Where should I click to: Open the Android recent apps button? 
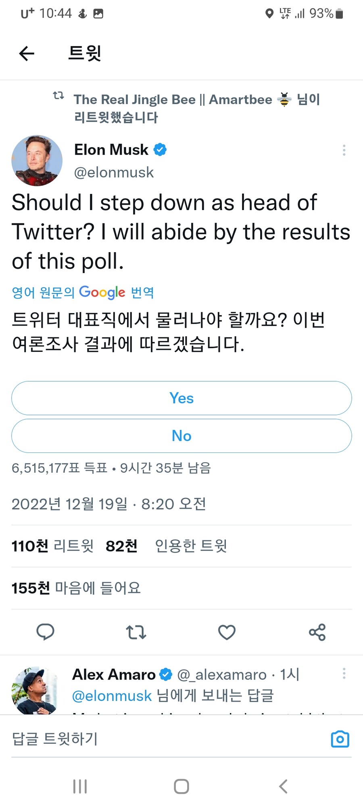pyautogui.click(x=80, y=786)
